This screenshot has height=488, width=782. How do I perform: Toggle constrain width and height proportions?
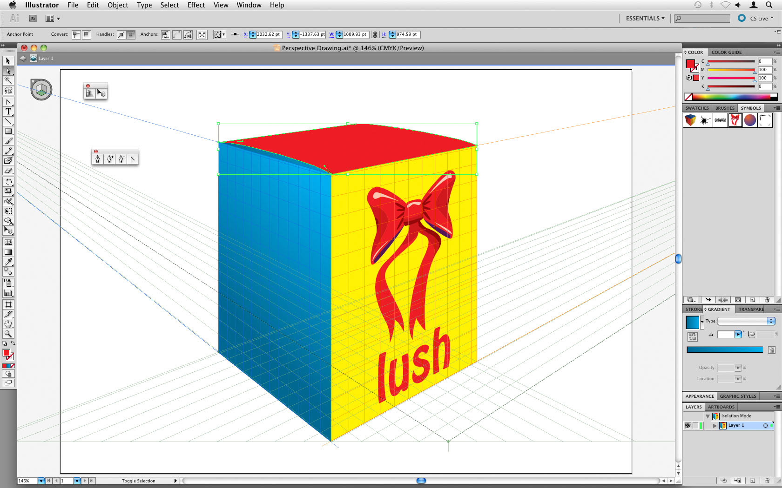[x=375, y=34]
